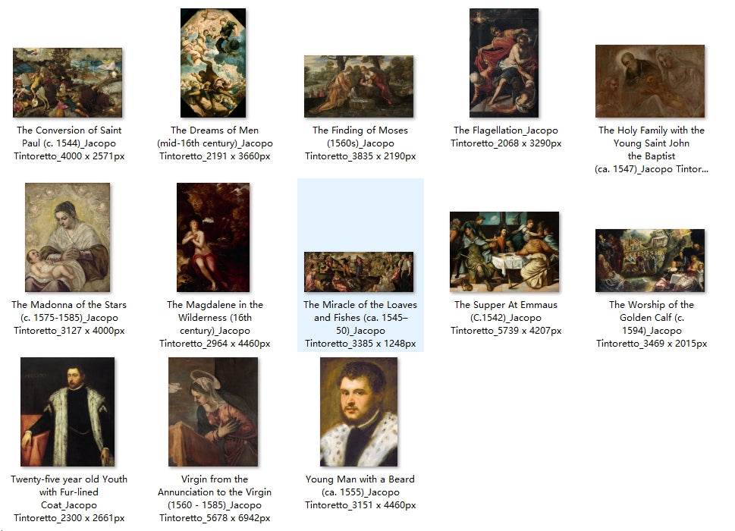Image resolution: width=735 pixels, height=531 pixels.
Task: Click The Supper At Emmaus file name text
Action: 506,317
